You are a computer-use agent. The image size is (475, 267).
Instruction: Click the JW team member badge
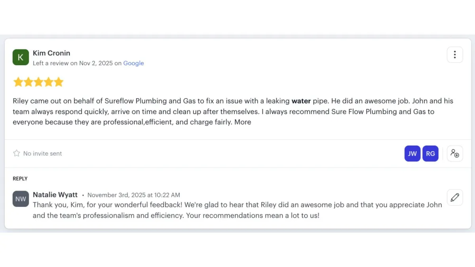[412, 153]
